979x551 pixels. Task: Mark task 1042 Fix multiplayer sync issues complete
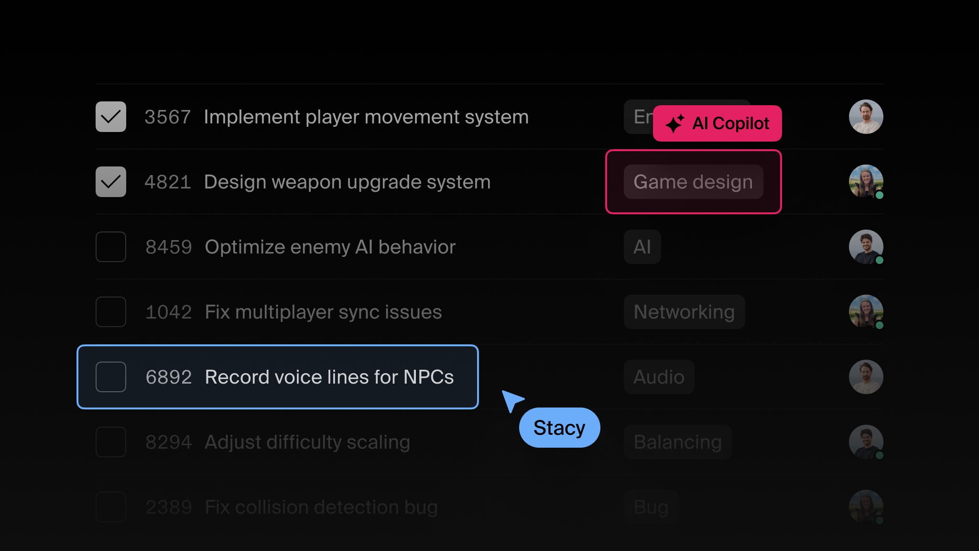pos(110,312)
